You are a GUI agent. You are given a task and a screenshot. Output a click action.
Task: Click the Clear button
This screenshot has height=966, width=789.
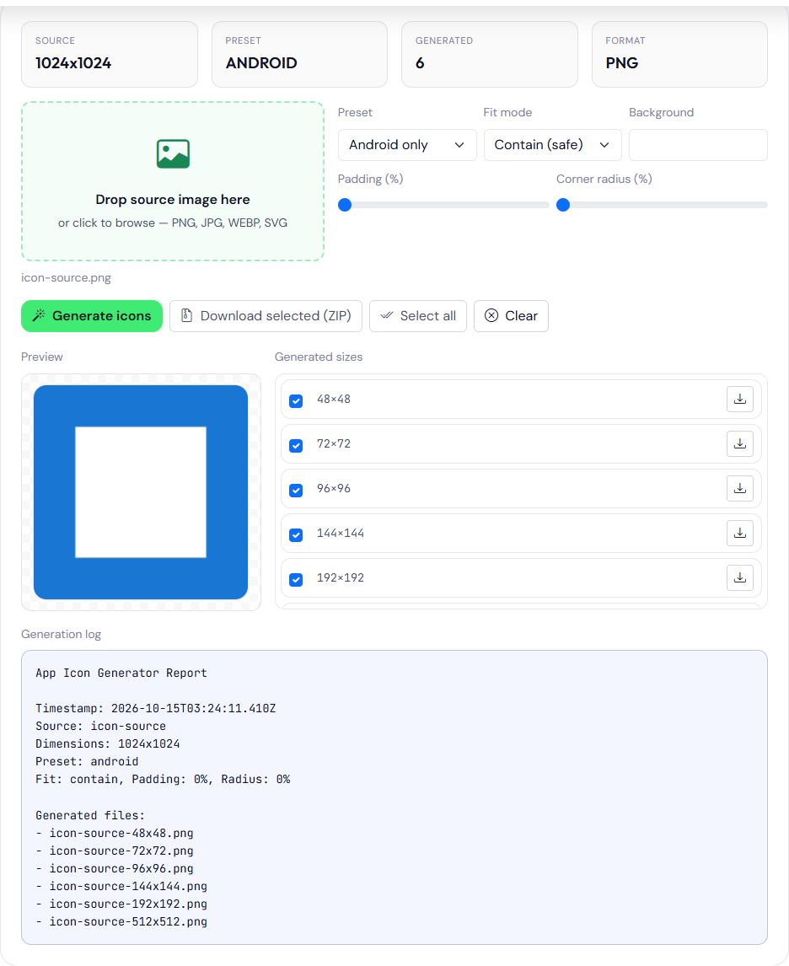coord(511,316)
